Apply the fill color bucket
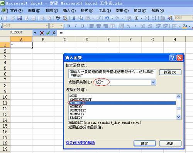Screen dimensions: 193x153 click(x=185, y=26)
